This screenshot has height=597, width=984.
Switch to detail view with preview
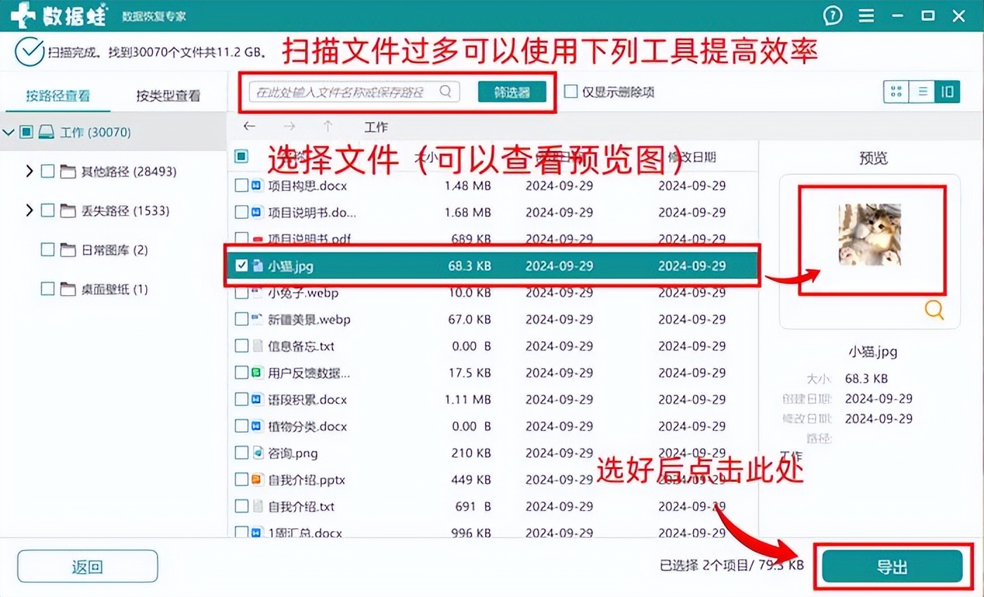[947, 92]
